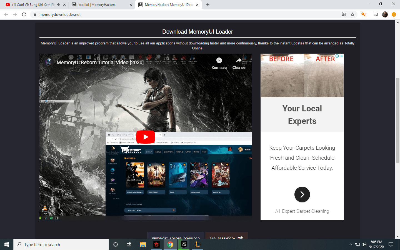Close the YouTube tab
400x250 pixels.
click(x=64, y=5)
